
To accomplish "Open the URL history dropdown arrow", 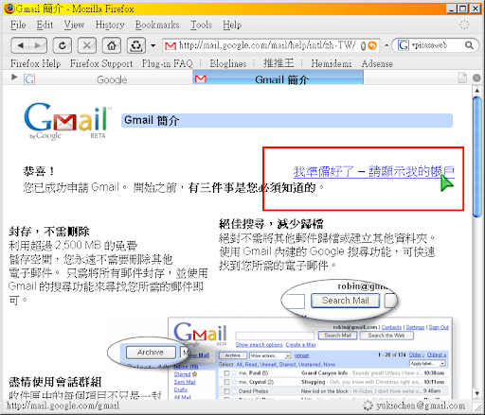I will point(386,45).
